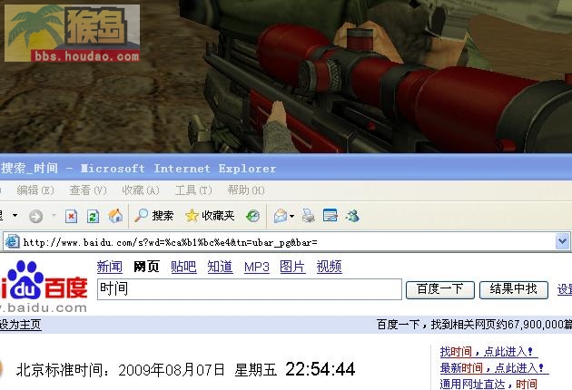Viewport: 572px width, 390px height.
Task: Click the Refresh page icon
Action: [93, 216]
